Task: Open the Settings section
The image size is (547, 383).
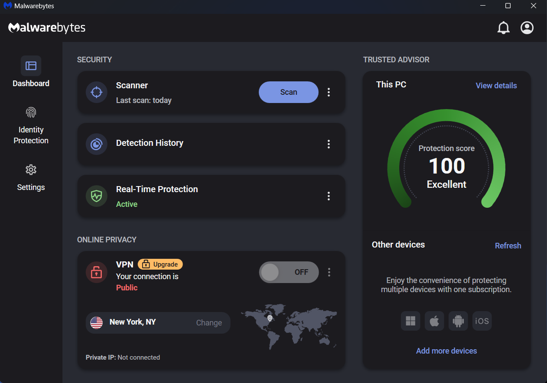Action: [31, 177]
